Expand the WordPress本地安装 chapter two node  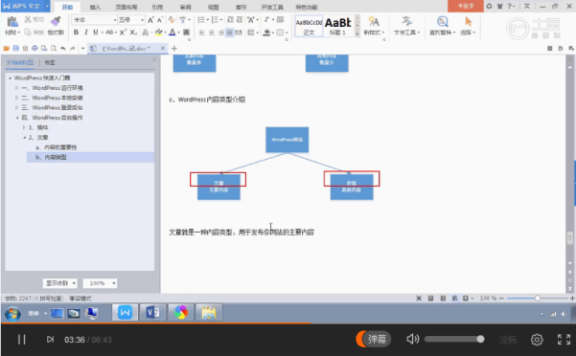[x=16, y=98]
